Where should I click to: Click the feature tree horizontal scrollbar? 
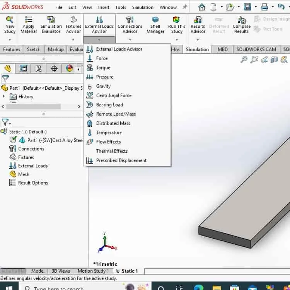pyautogui.click(x=33, y=107)
